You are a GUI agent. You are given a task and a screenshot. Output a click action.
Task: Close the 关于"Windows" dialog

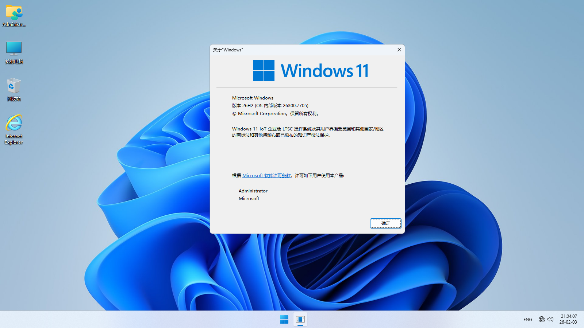tap(399, 50)
